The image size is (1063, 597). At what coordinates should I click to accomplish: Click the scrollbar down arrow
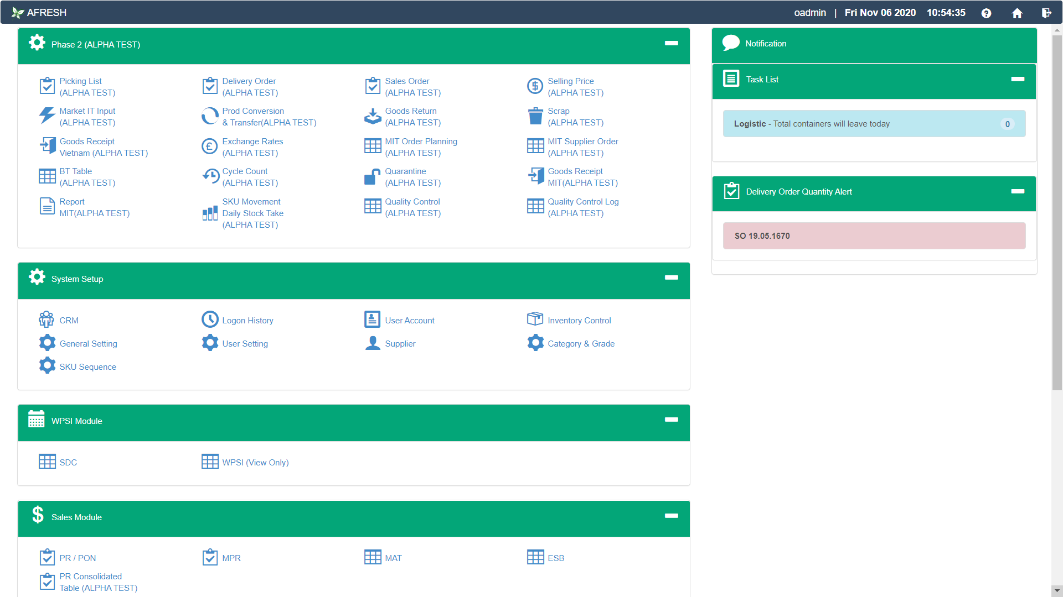click(x=1056, y=590)
